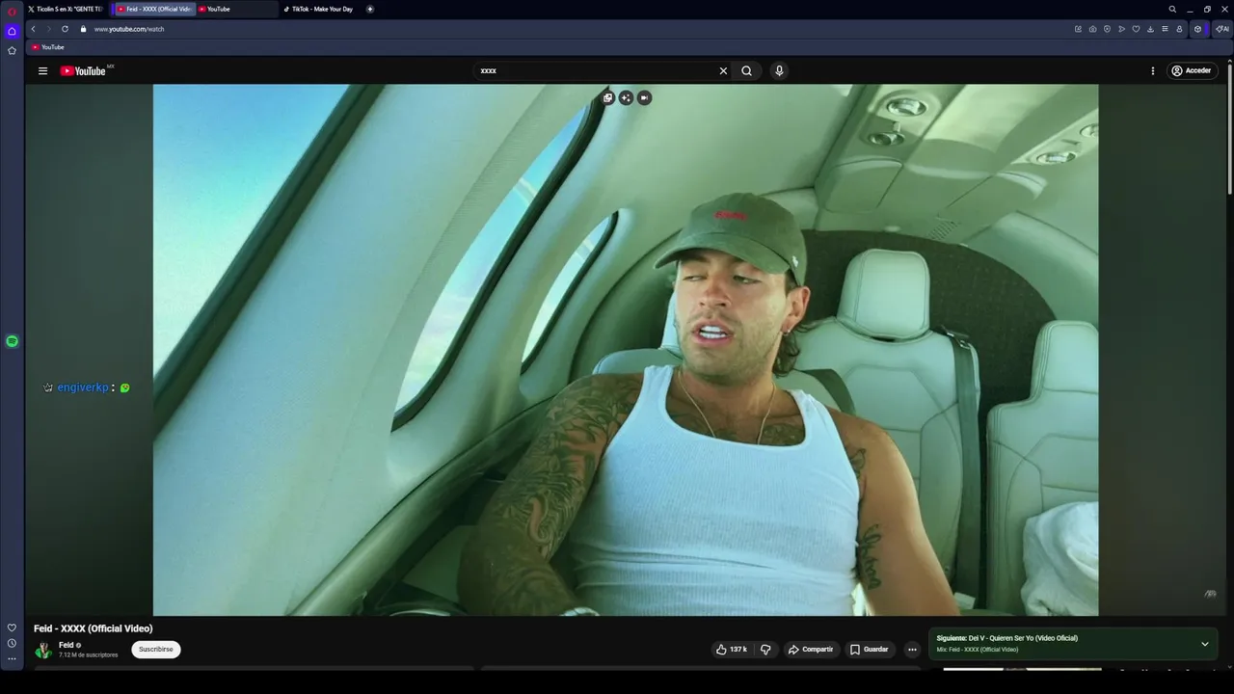This screenshot has height=694, width=1234.
Task: Open the YouTube bookmark in bookmarks bar
Action: pyautogui.click(x=47, y=47)
